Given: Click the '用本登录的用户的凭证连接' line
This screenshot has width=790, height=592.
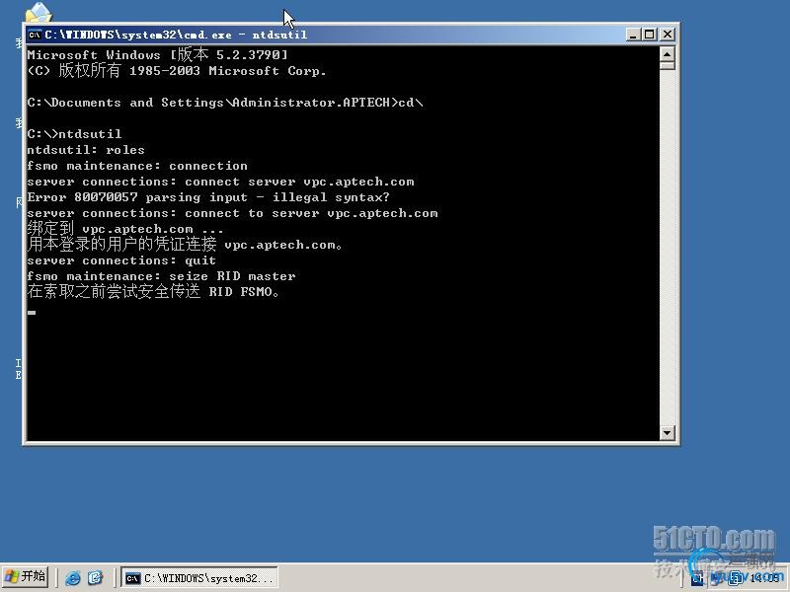Looking at the screenshot, I should tap(185, 244).
